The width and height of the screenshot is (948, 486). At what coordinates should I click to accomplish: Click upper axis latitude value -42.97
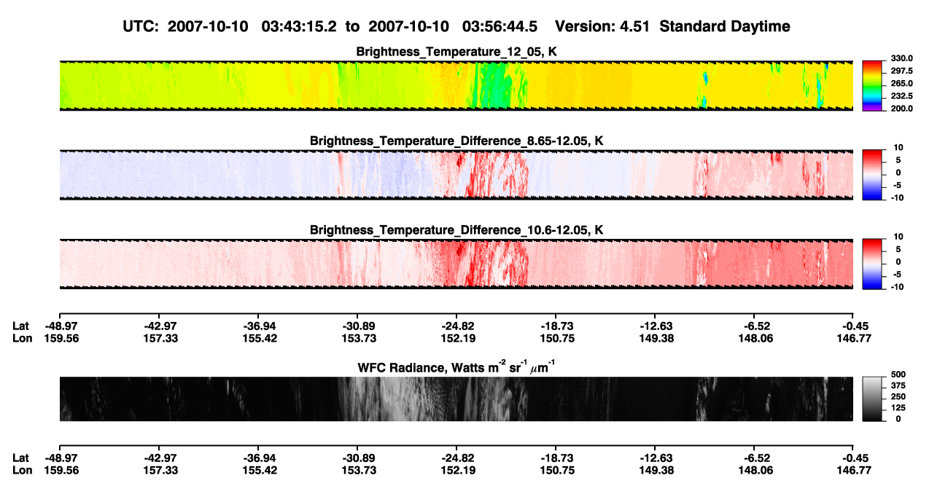pyautogui.click(x=158, y=326)
